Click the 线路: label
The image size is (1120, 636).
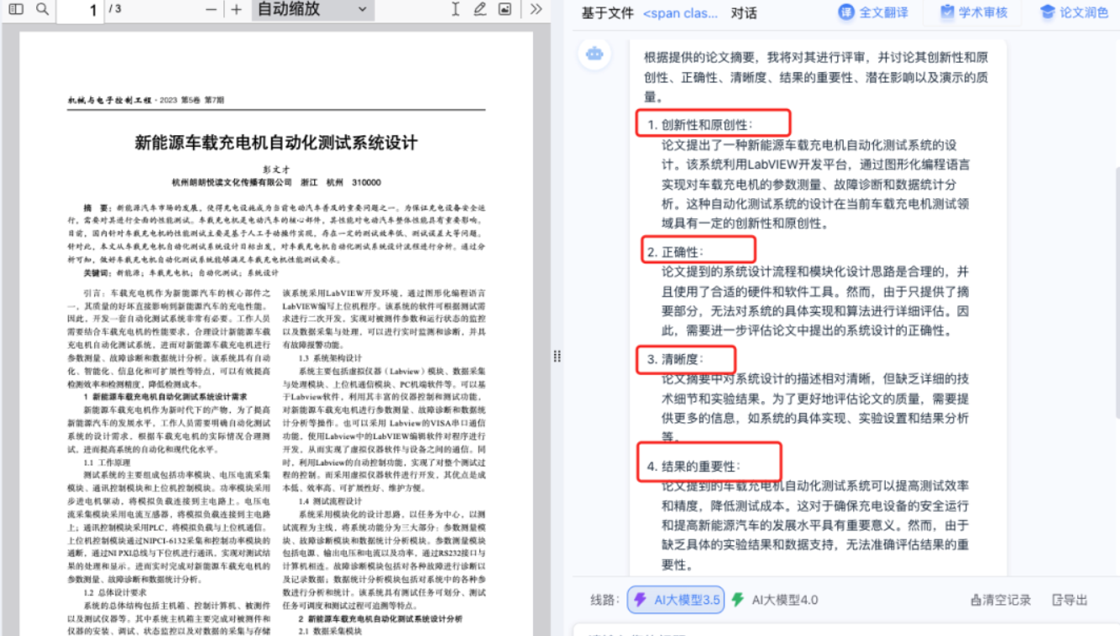605,600
